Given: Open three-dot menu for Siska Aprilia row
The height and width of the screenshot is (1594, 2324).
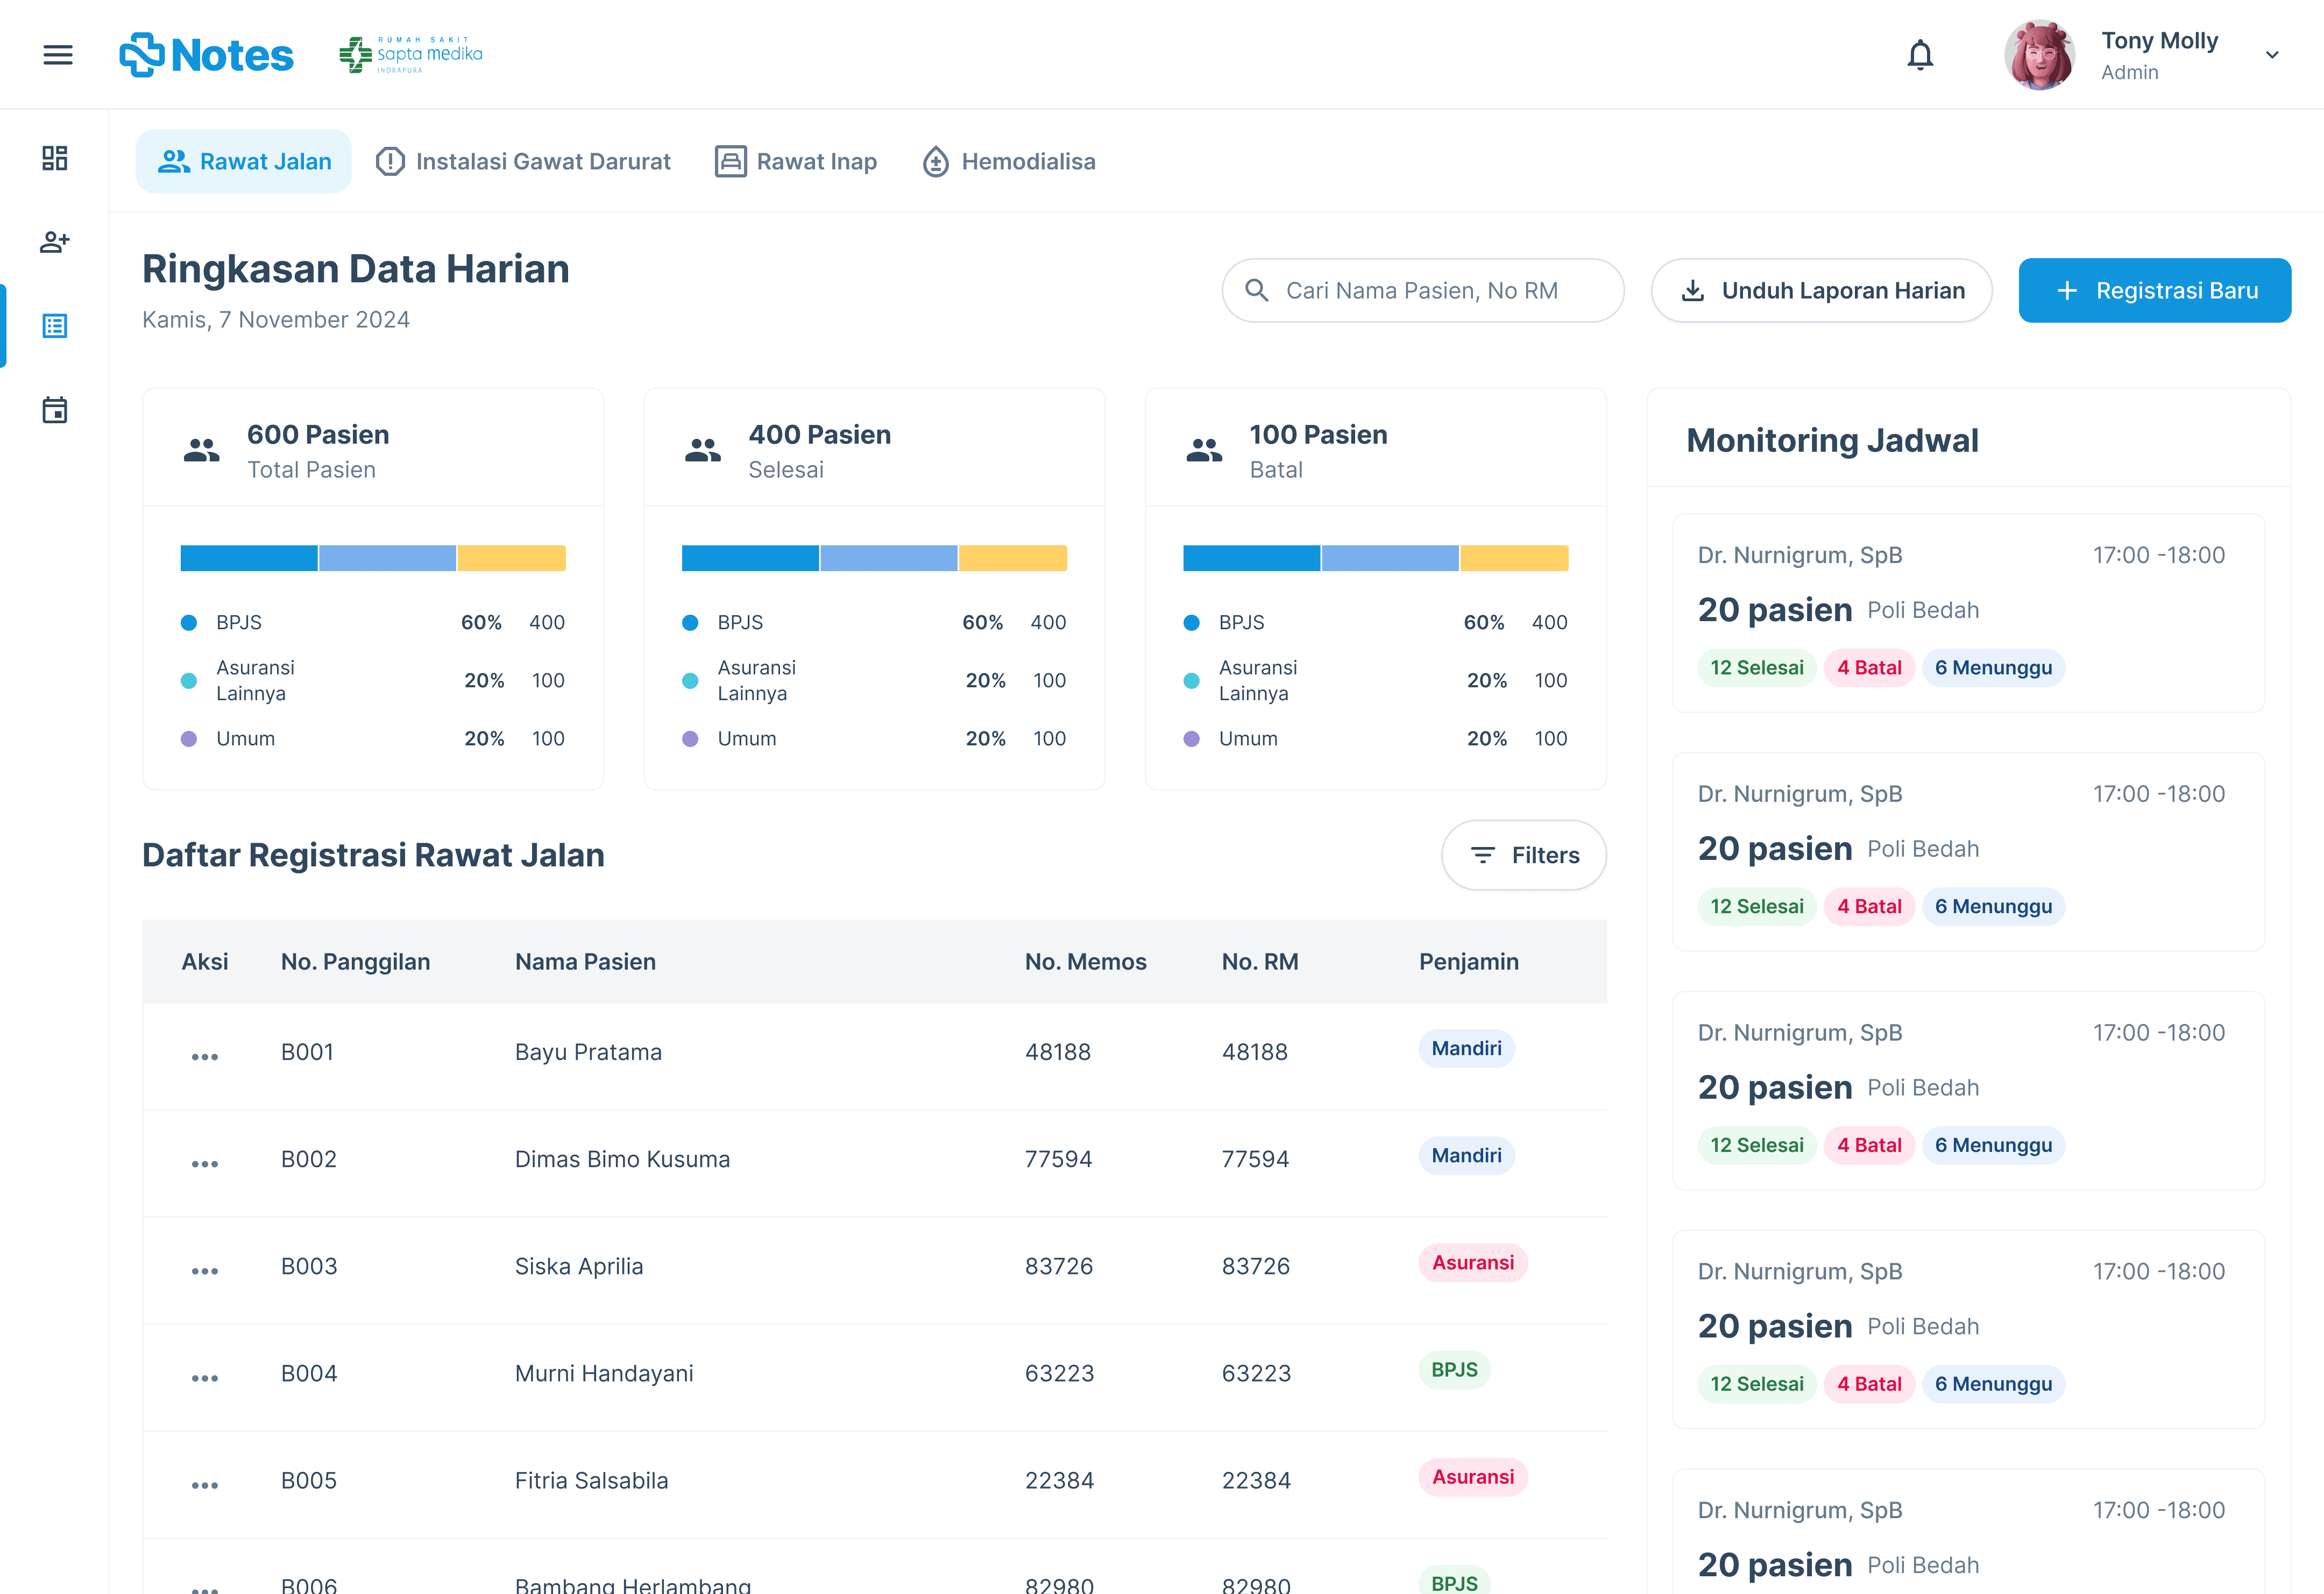Looking at the screenshot, I should (x=205, y=1271).
